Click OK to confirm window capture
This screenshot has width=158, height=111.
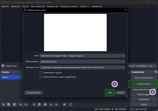pos(110,93)
